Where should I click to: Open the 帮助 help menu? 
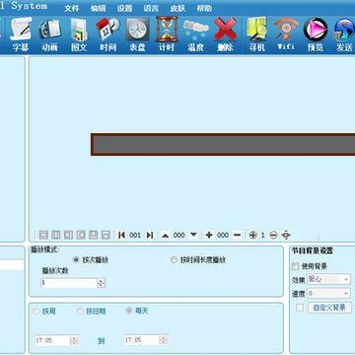pyautogui.click(x=204, y=8)
